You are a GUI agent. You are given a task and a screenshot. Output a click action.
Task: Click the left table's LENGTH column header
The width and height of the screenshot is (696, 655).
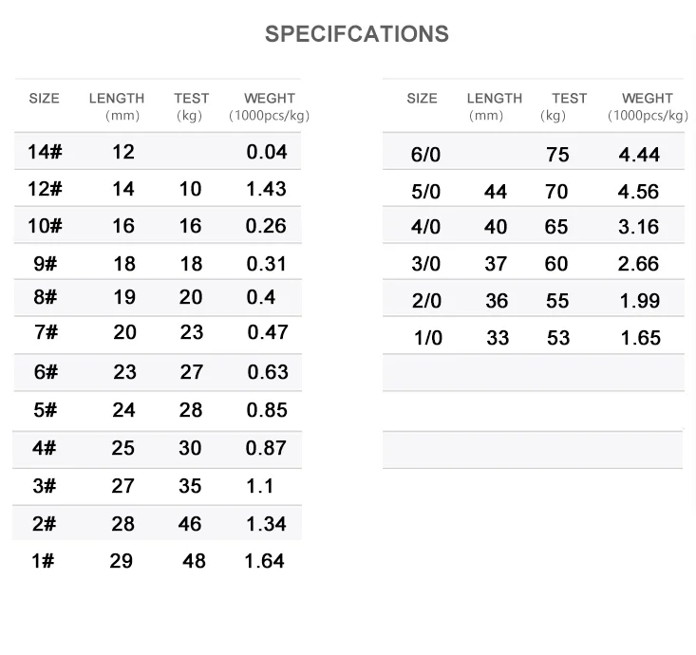coord(117,99)
